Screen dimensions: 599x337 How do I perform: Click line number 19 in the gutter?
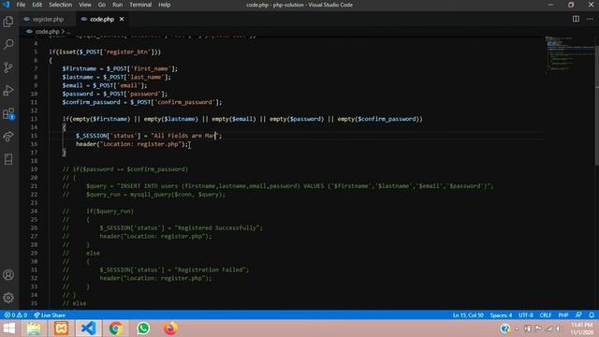35,169
